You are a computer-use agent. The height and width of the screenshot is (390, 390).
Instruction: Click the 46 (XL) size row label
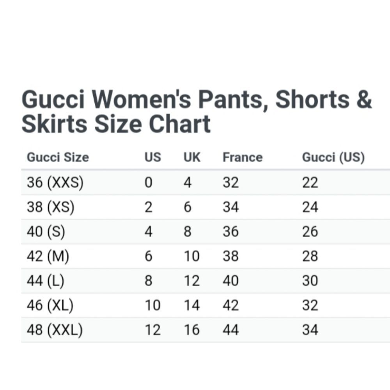coord(50,305)
